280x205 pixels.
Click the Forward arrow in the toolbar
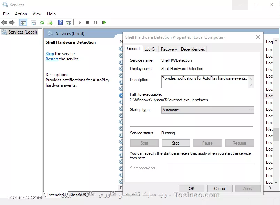pyautogui.click(x=12, y=23)
